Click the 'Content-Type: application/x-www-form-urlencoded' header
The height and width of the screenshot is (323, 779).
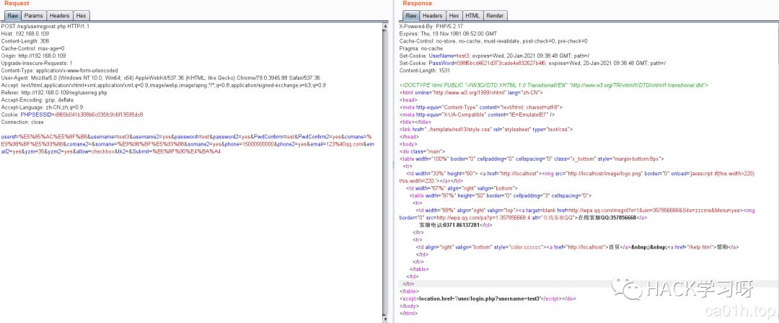[x=60, y=71]
